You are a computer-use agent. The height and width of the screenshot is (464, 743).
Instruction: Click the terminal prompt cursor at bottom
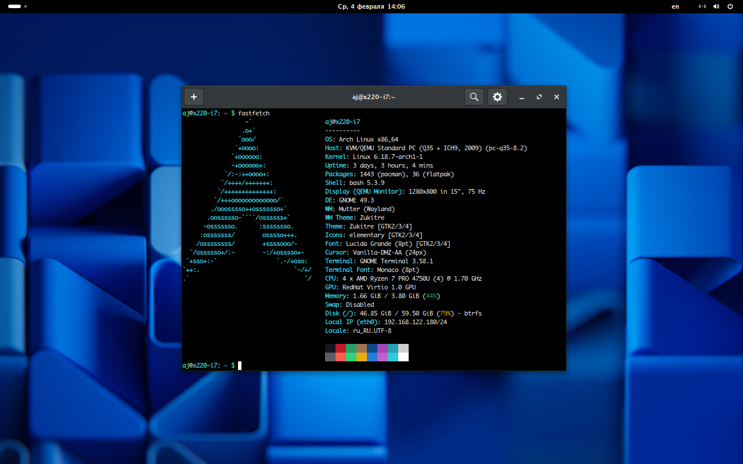click(240, 365)
